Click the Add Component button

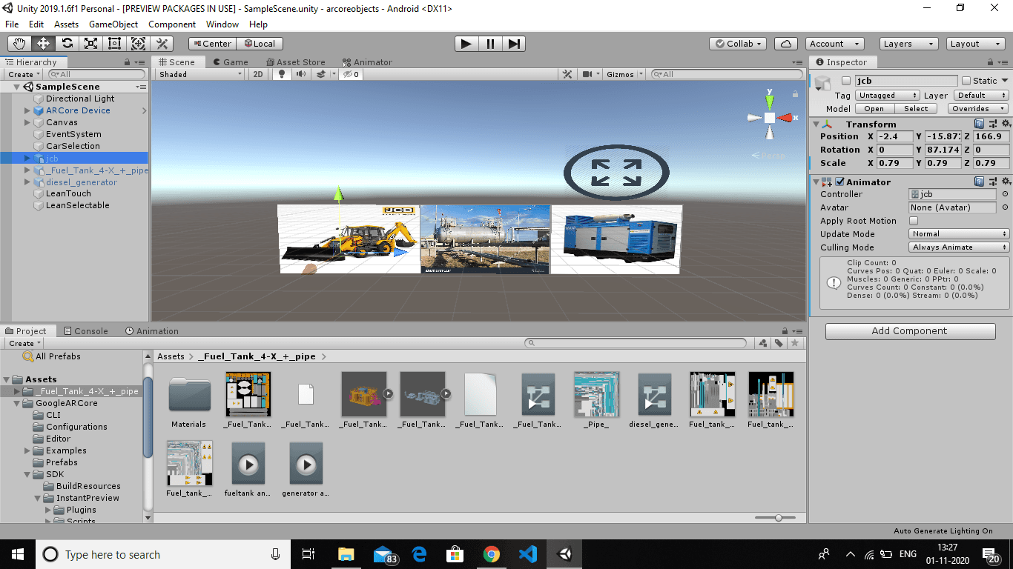910,331
